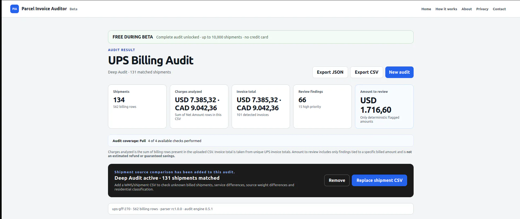Click '101 detected invoices' text
The image size is (520, 219).
[x=253, y=115]
